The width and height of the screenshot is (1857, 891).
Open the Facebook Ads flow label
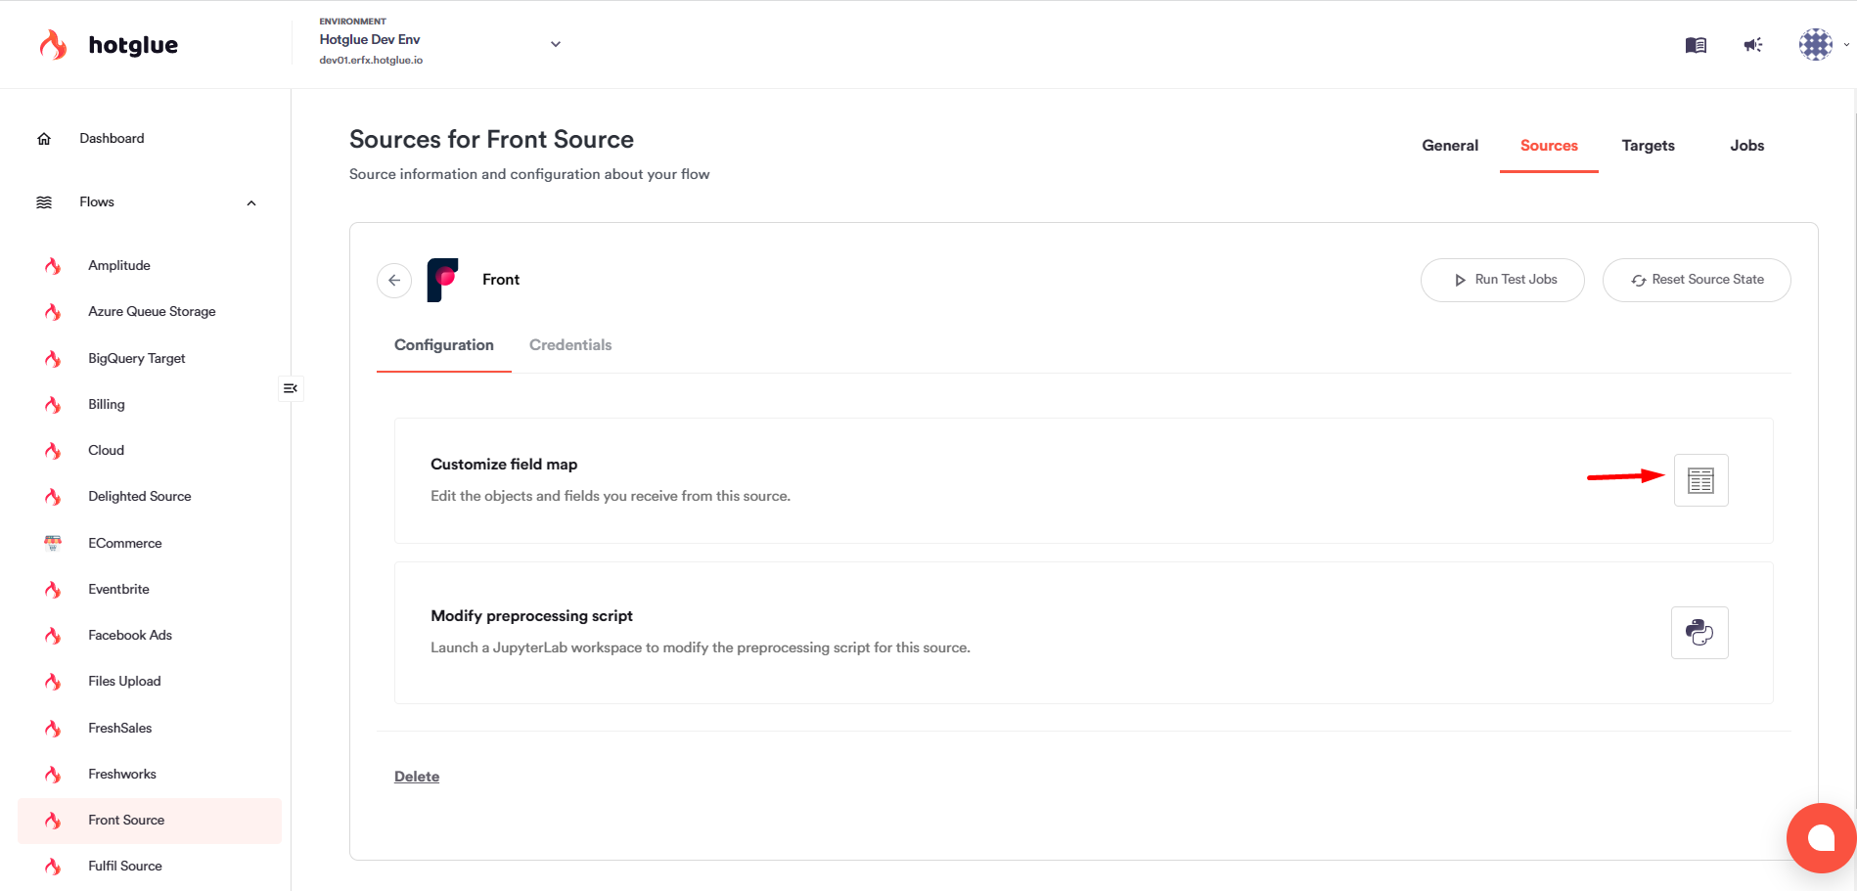pyautogui.click(x=130, y=636)
